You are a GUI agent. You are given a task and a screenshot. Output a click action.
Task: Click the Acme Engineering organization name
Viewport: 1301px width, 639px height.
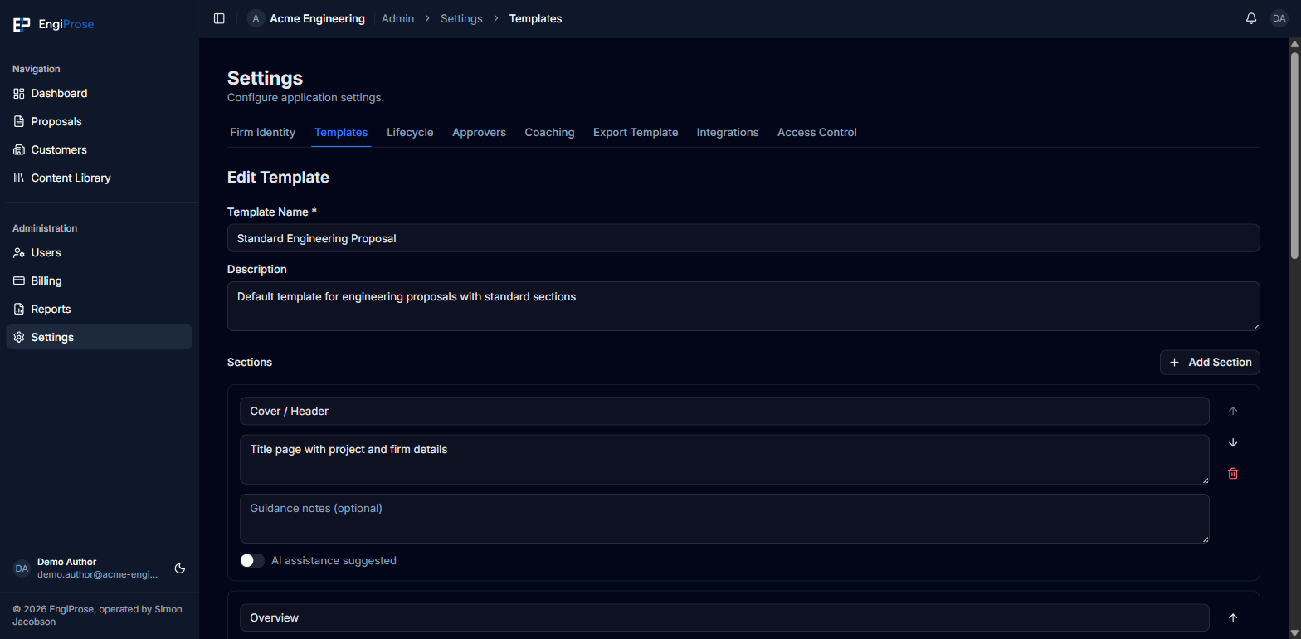(x=317, y=18)
